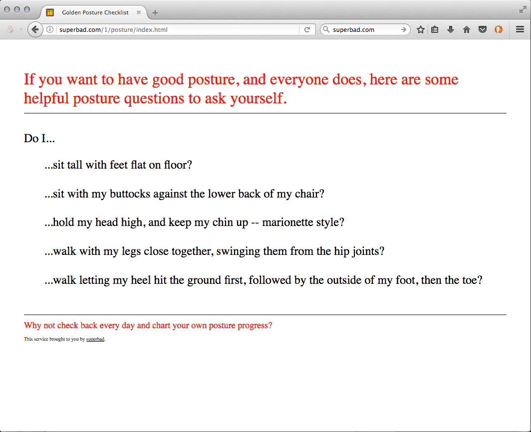
Task: Enter full screen using the top-right arrows
Action: (x=522, y=9)
